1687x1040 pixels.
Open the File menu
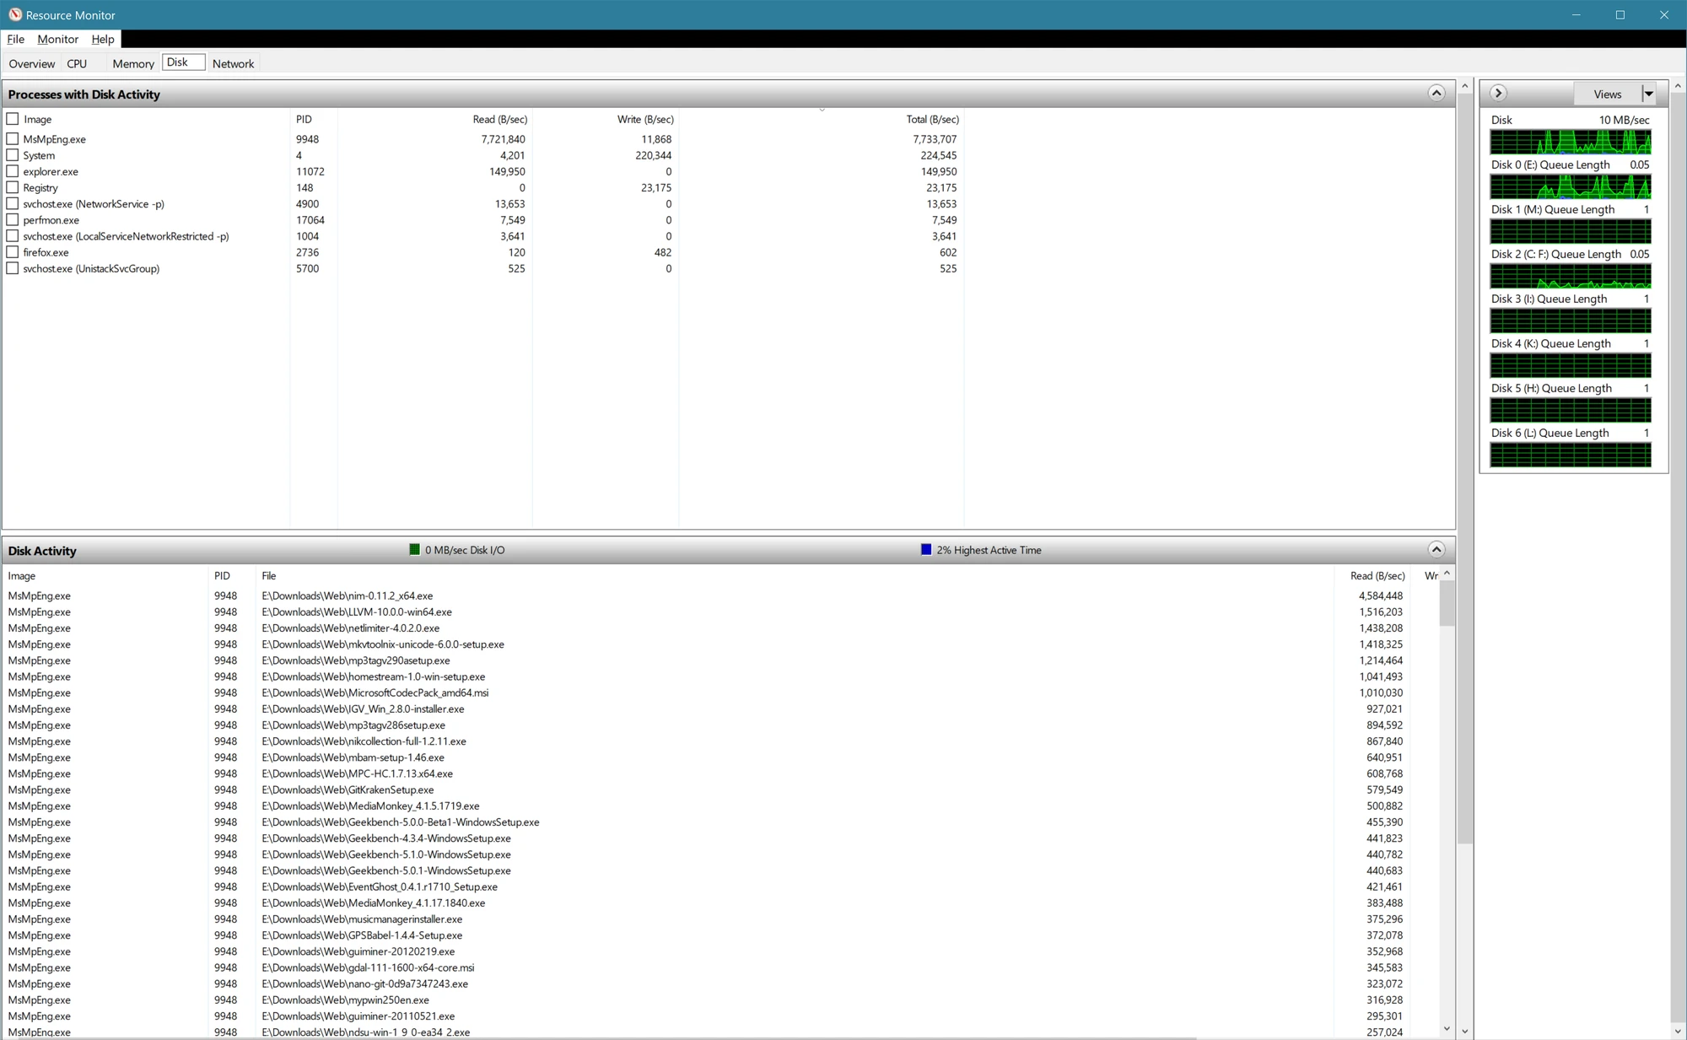click(x=15, y=39)
